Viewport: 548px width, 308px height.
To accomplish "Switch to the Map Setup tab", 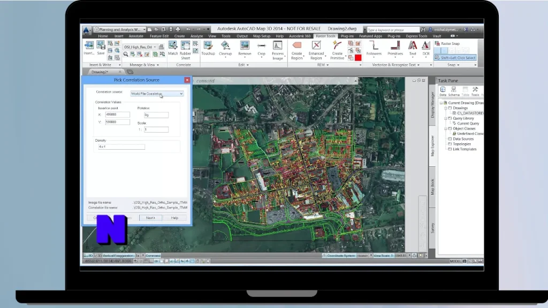I will point(261,36).
